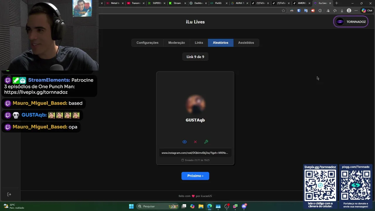This screenshot has height=211, width=375.
Task: Click the Link 9 de 9 counter
Action: [195, 57]
